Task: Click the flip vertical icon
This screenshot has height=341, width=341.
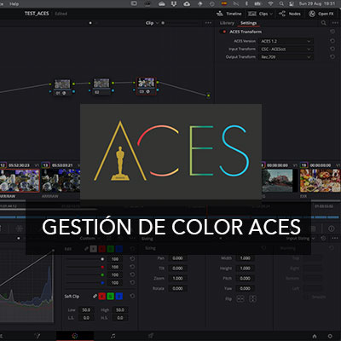Action: pos(252,298)
